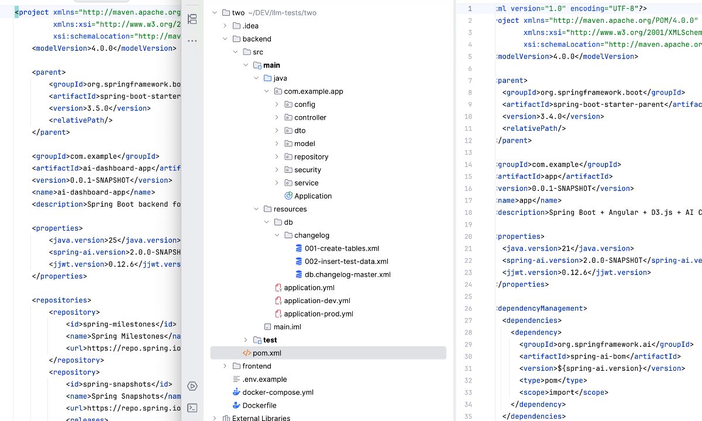The image size is (702, 421).
Task: Click the application-dev.yml file icon
Action: [x=278, y=301]
